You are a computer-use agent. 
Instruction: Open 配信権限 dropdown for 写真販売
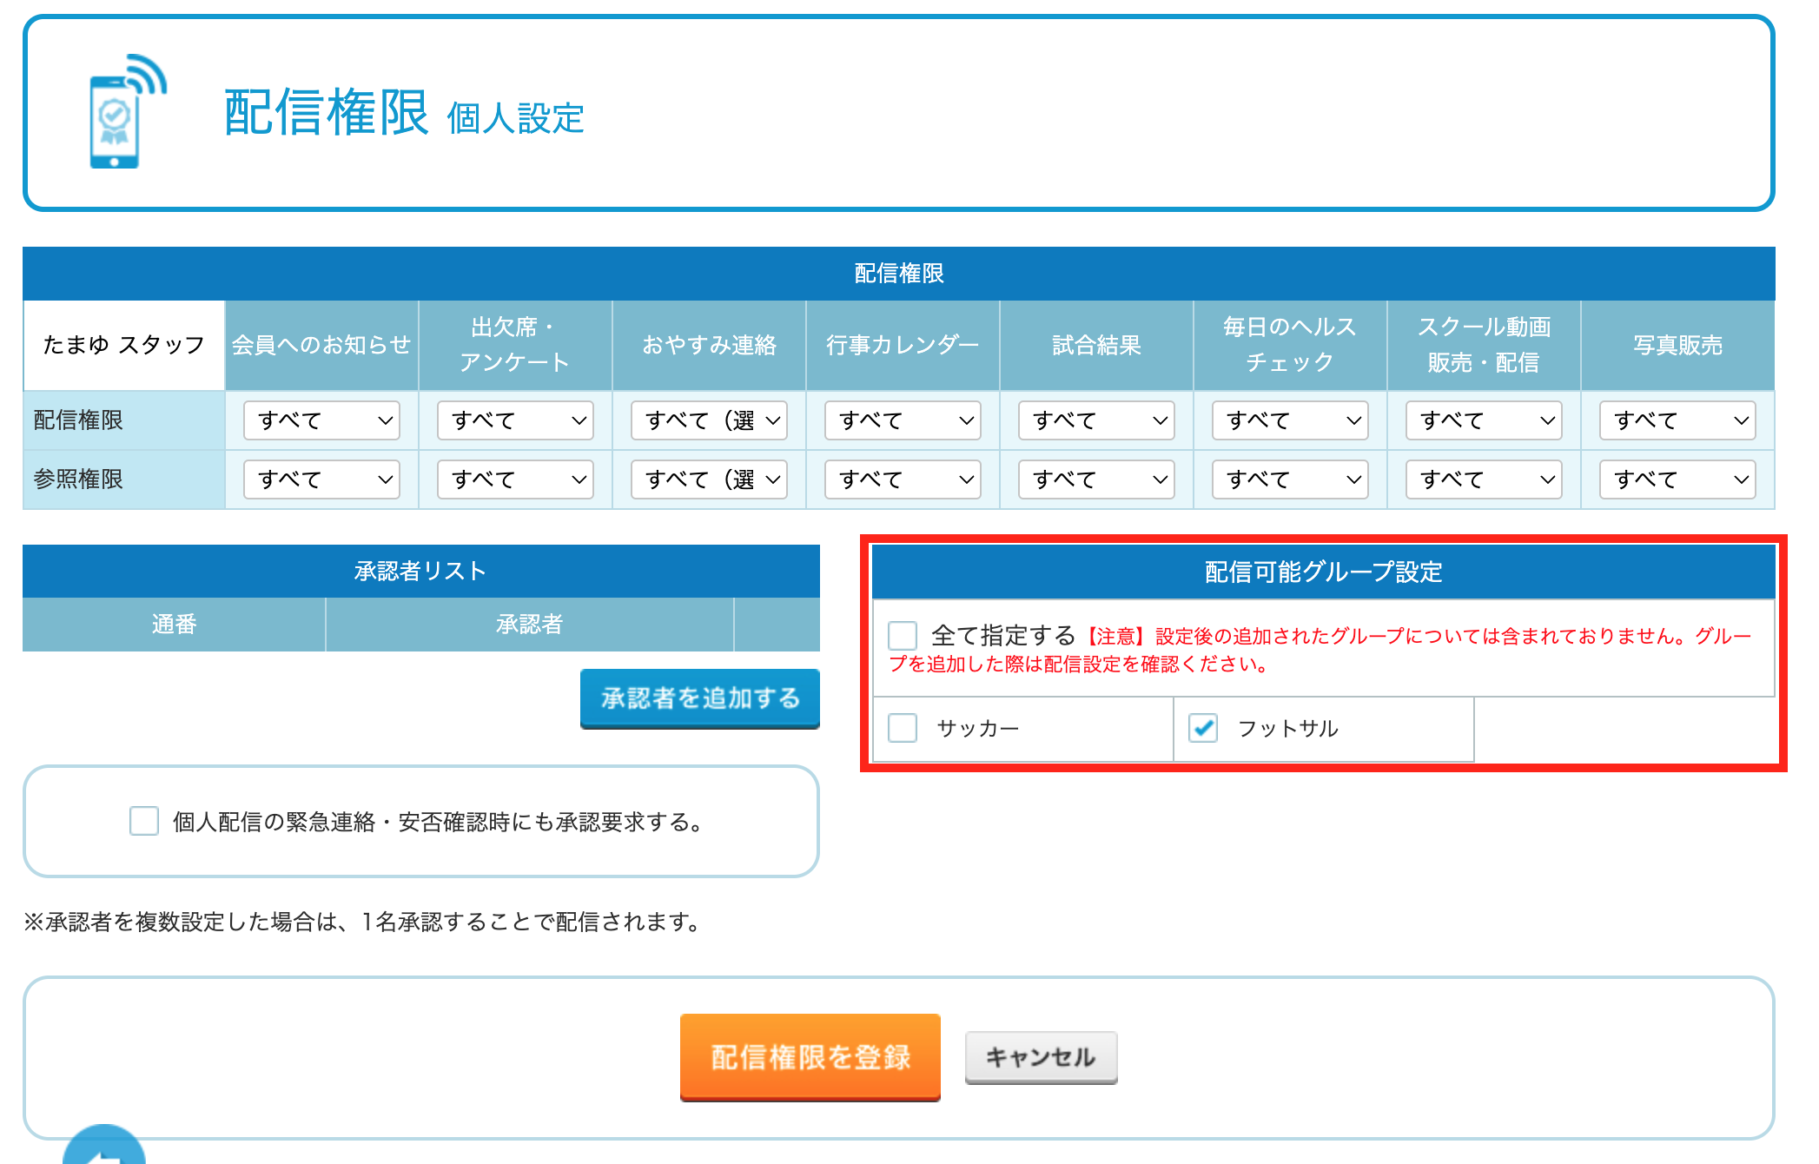point(1677,420)
